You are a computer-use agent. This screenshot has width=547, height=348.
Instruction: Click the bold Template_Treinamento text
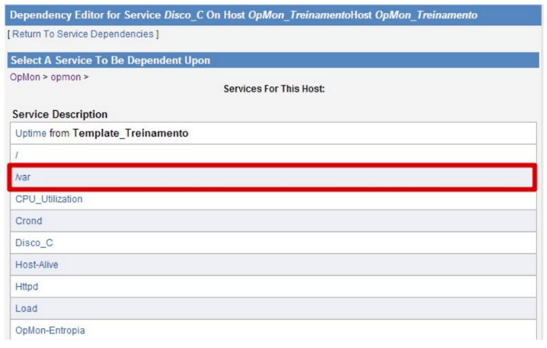130,133
